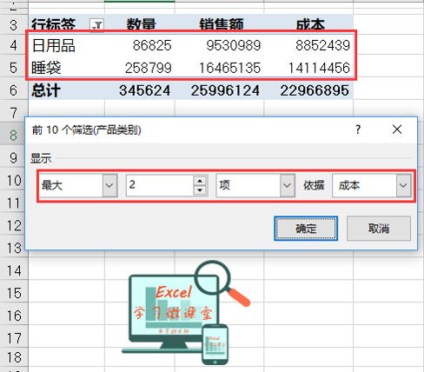Select the 总计 total label cell
Viewport: 424px width, 372px height.
tap(67, 90)
